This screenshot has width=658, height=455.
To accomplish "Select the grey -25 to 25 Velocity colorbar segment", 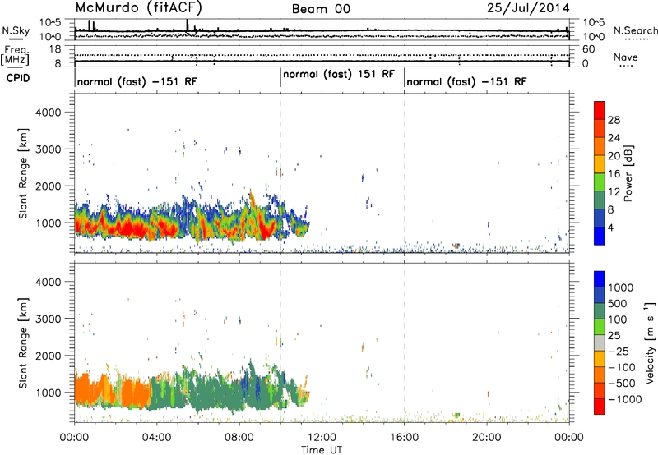I will click(x=600, y=342).
